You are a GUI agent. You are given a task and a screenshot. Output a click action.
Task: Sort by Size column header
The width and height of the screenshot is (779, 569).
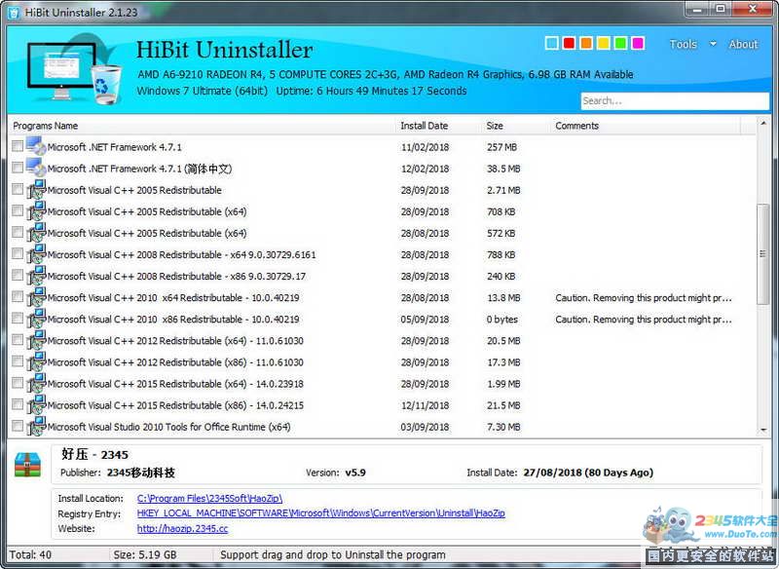point(515,126)
